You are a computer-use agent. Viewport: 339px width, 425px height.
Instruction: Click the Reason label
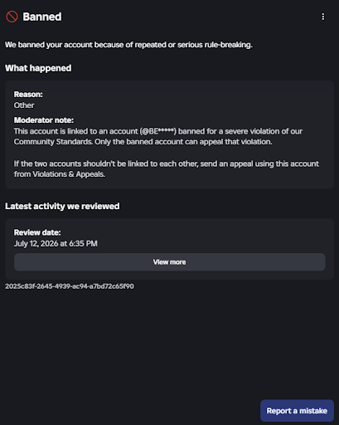[28, 95]
